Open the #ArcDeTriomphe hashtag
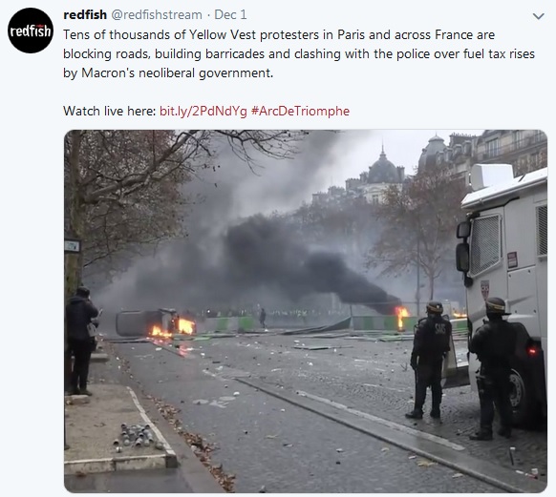The height and width of the screenshot is (497, 556). pyautogui.click(x=300, y=112)
